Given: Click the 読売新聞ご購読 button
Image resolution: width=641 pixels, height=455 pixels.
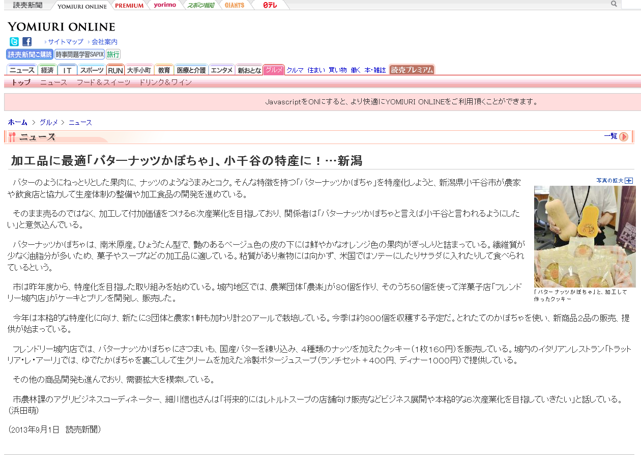Looking at the screenshot, I should [x=30, y=54].
